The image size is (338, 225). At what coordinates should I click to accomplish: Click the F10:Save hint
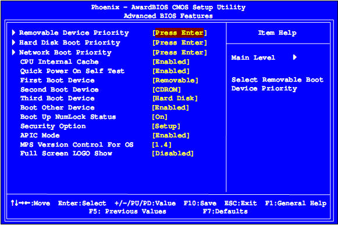pos(200,203)
